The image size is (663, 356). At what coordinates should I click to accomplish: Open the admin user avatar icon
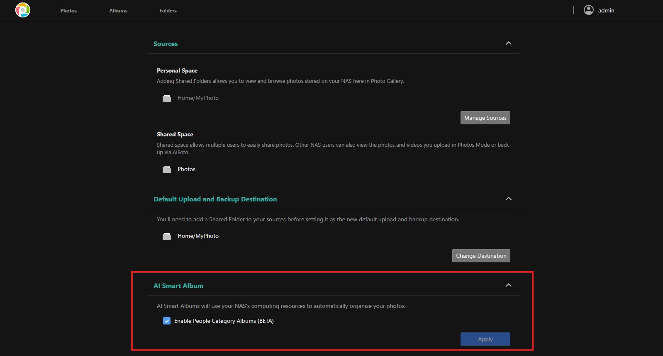[588, 10]
